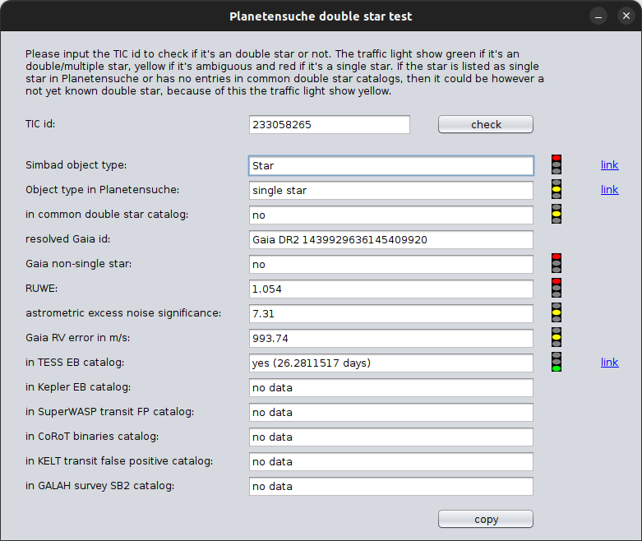Select the resolved Gaia id text field
The height and width of the screenshot is (541, 642).
[391, 239]
